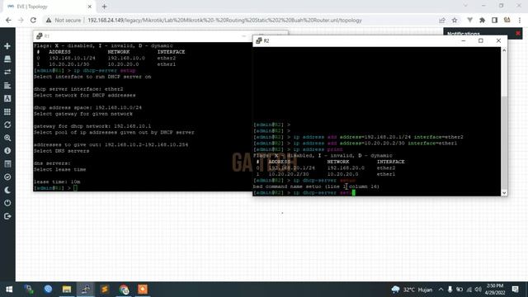Viewport: 528px width, 297px height.
Task: Click 'dhcp server interface: ether2' line in R1
Action: [78, 89]
